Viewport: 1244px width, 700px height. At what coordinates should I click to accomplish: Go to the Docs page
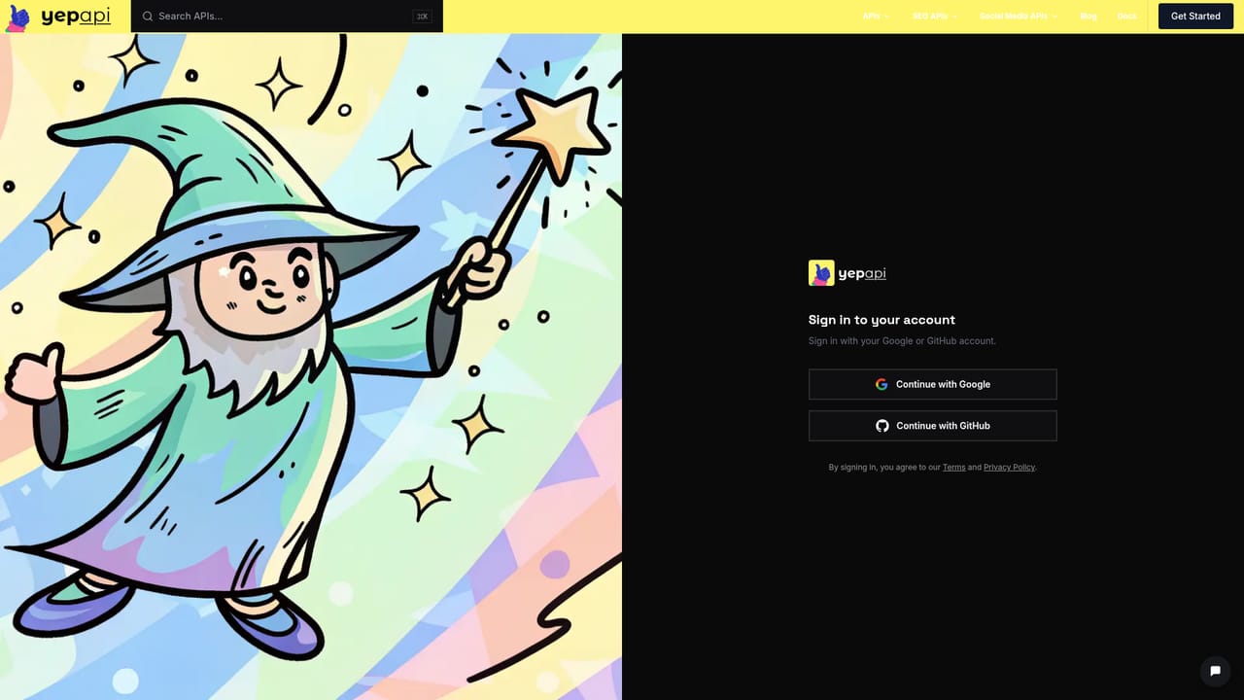coord(1127,17)
